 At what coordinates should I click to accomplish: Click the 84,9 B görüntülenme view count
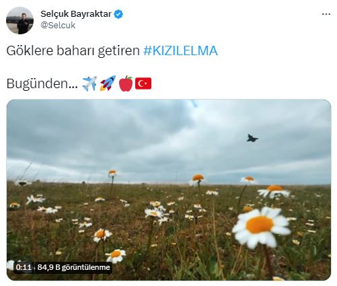coord(74,267)
